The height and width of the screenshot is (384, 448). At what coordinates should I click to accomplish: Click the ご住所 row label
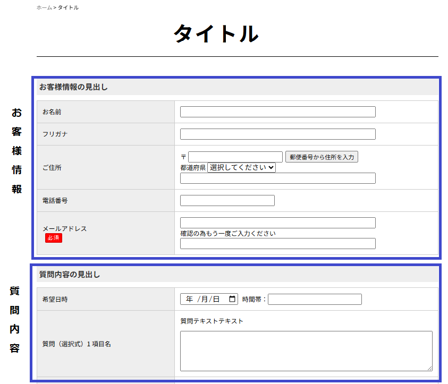pos(53,168)
